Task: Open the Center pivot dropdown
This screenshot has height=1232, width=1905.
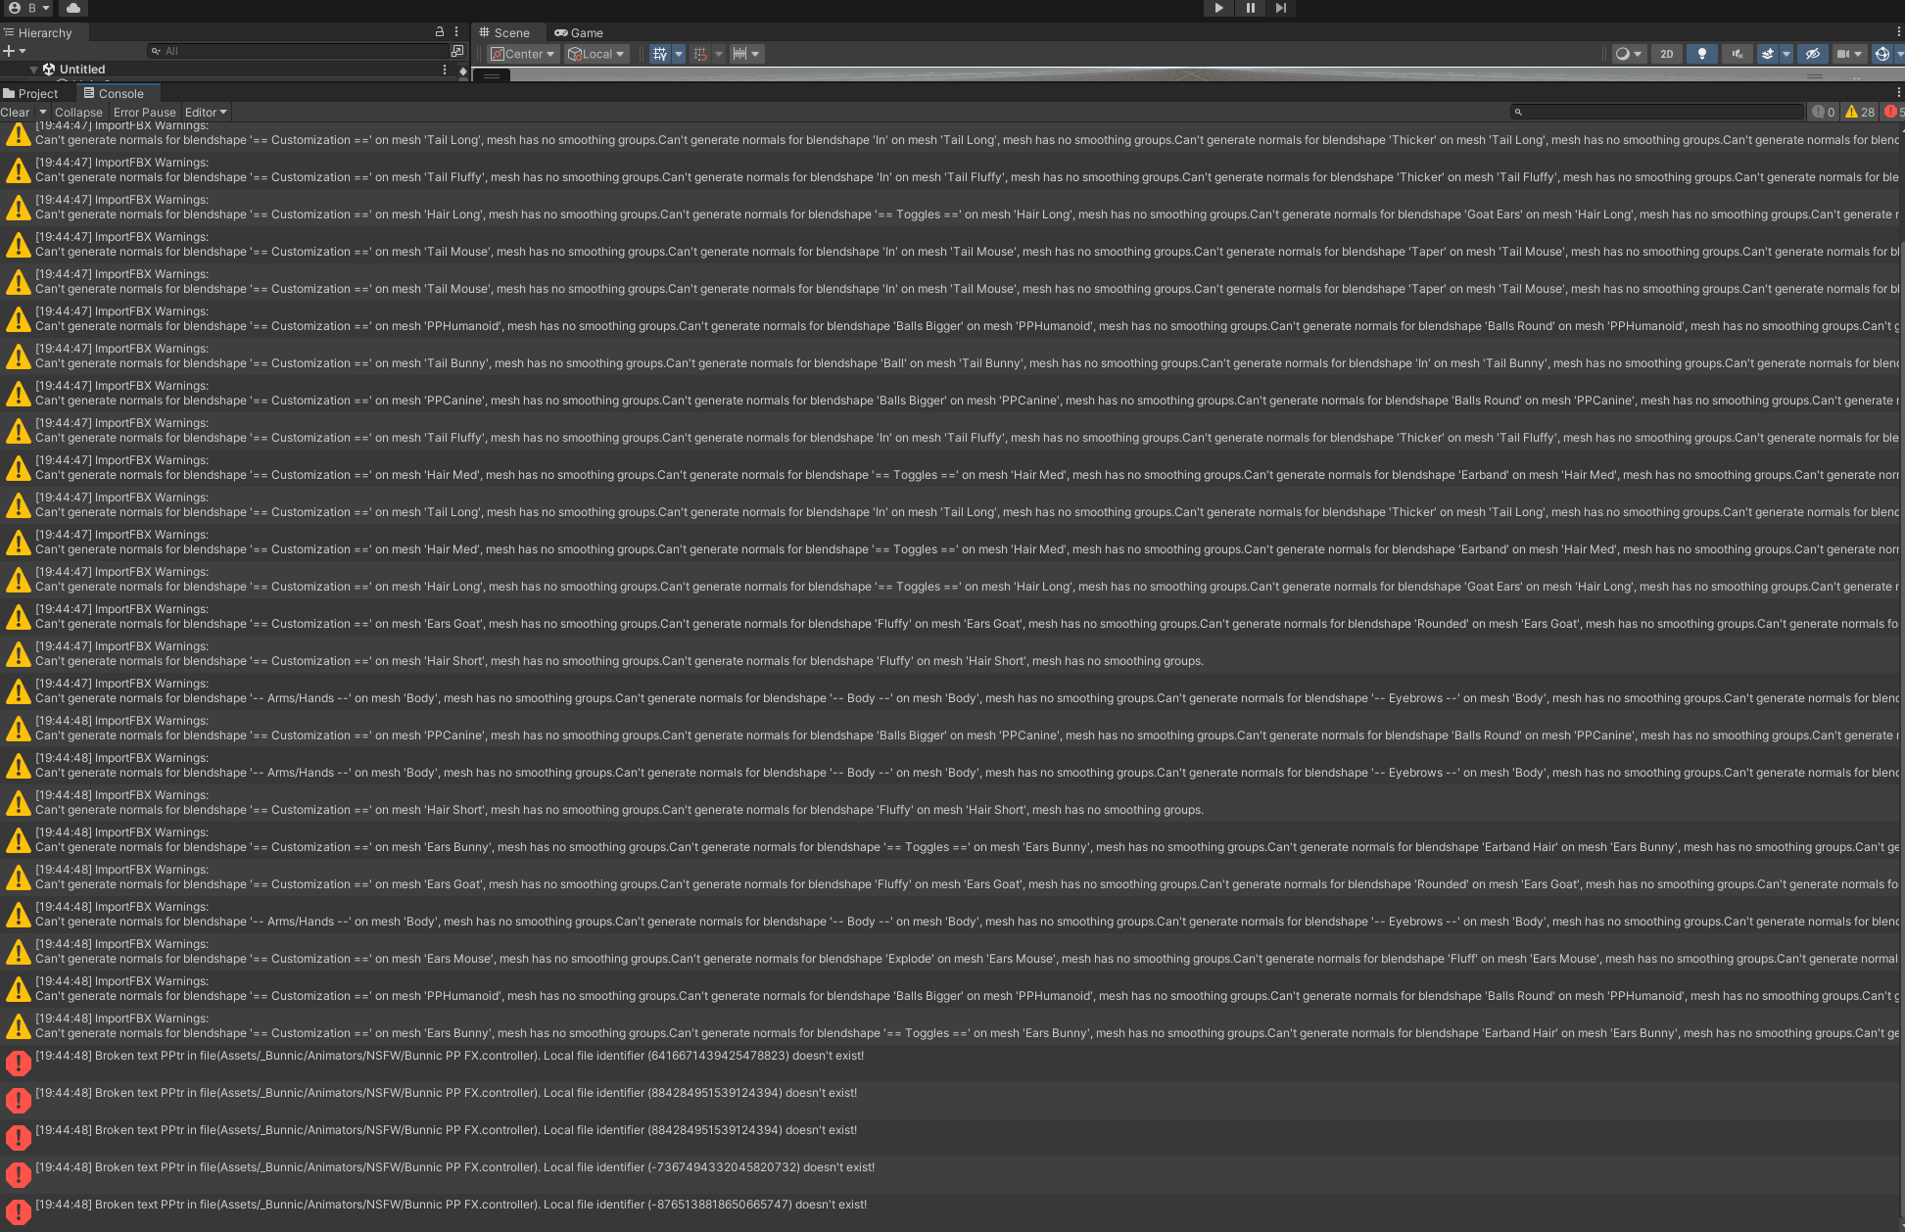Action: pos(524,54)
